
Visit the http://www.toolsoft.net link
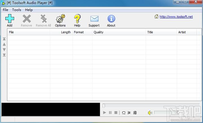(x=176, y=17)
